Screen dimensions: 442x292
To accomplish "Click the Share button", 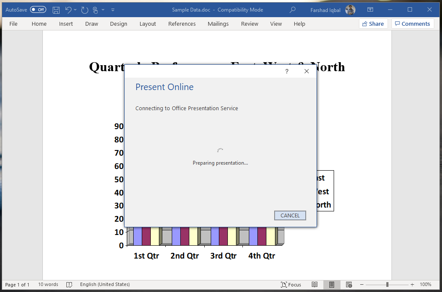I will tap(373, 24).
